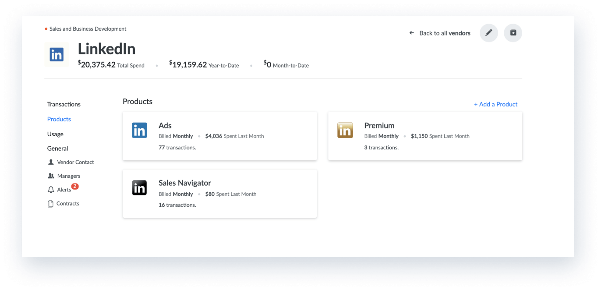Open the Transactions section

[64, 104]
